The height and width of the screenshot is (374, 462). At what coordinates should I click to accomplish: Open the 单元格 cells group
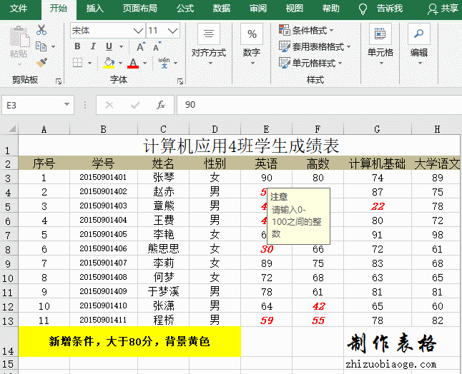[380, 44]
